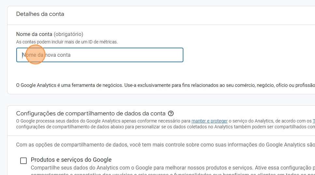Click the cut-off link after 'de acordo com os'

314,121
